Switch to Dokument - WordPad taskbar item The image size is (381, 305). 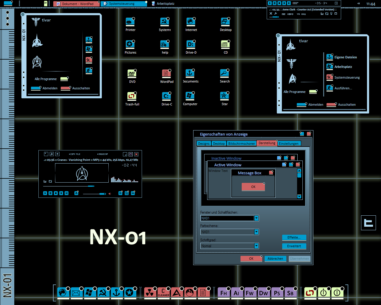click(x=76, y=4)
